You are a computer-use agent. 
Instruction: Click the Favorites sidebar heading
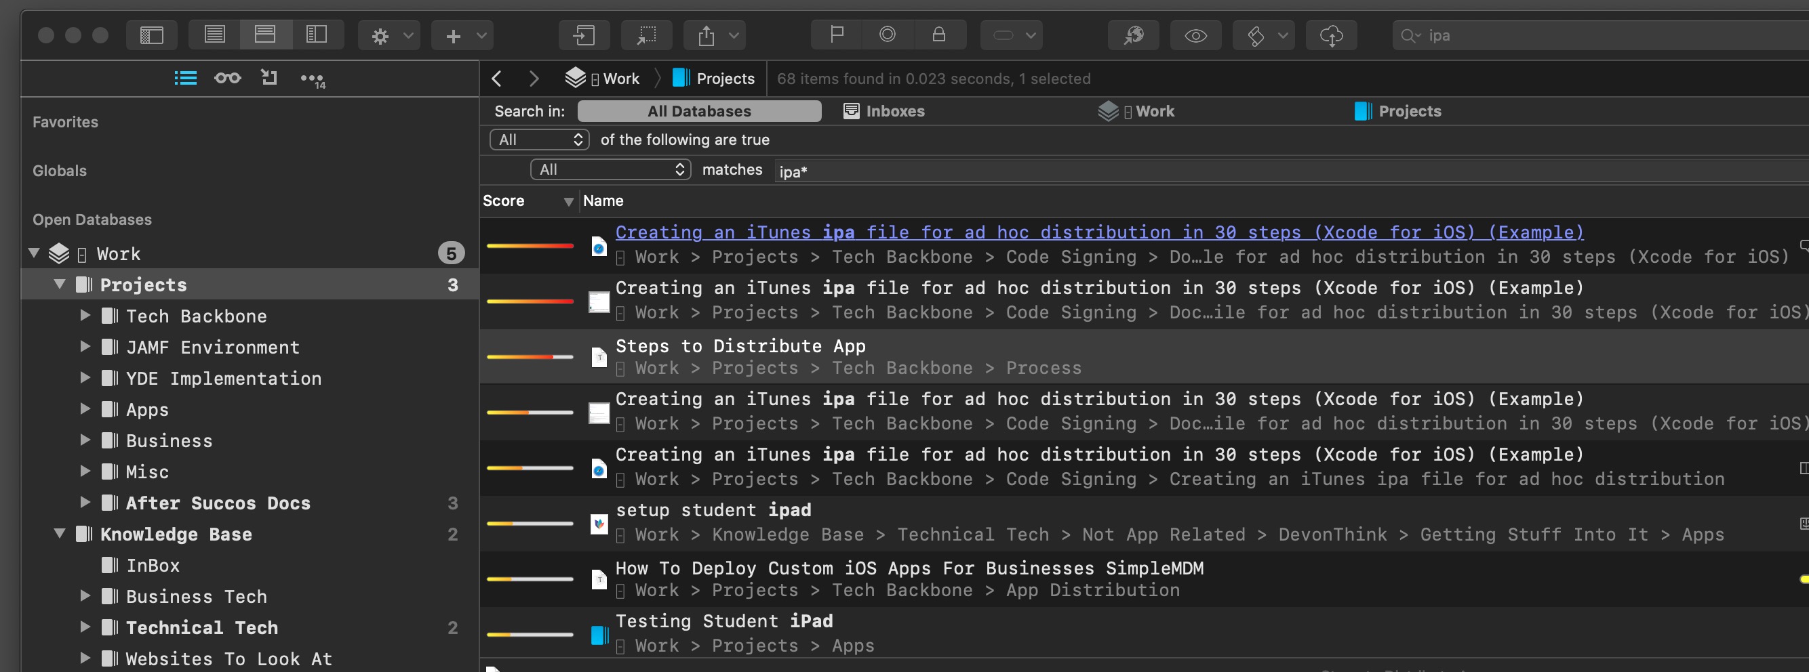point(65,122)
